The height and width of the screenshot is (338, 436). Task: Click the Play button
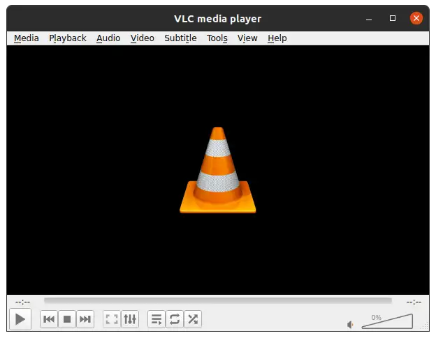(x=20, y=319)
